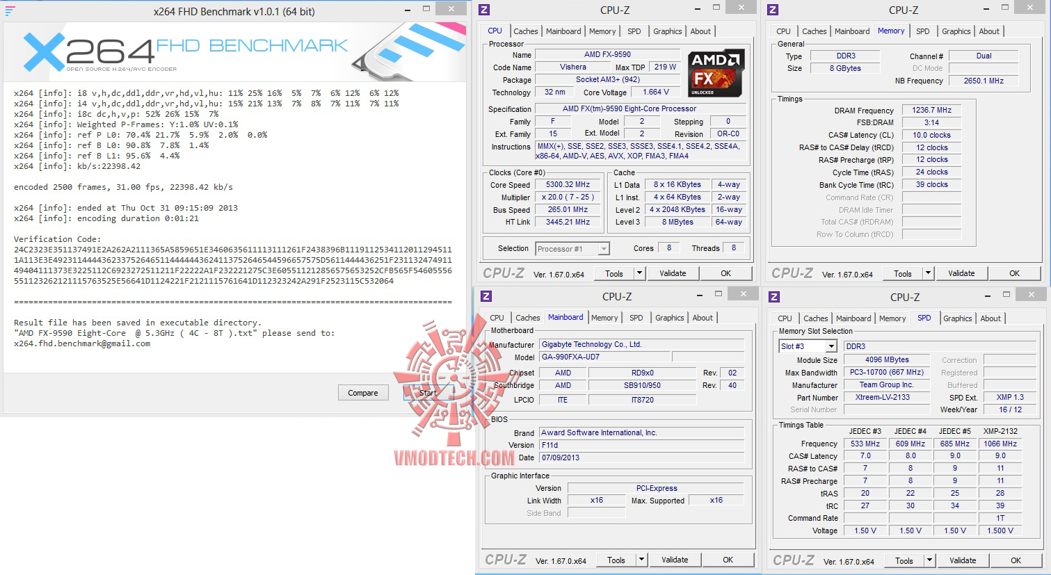Click the x264 FHD Benchmark title bar icon
The width and height of the screenshot is (1051, 575).
point(10,11)
